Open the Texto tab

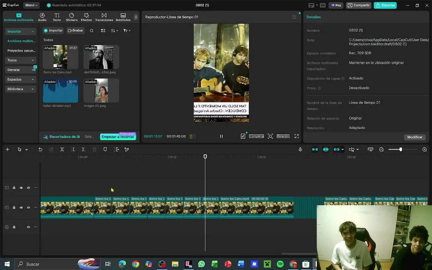57,17
